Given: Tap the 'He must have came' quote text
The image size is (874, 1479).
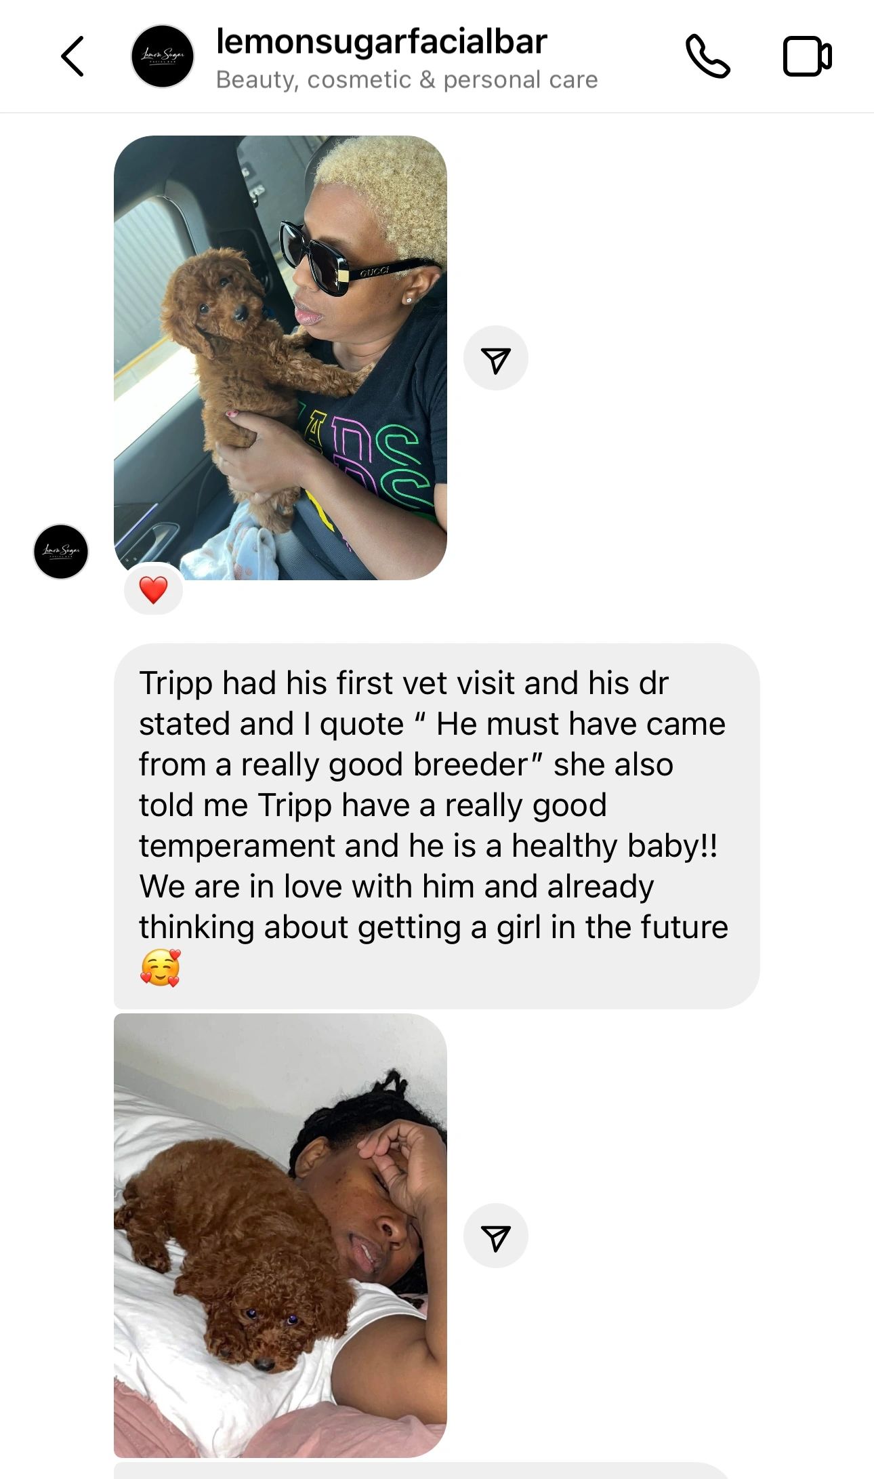Looking at the screenshot, I should tap(581, 724).
